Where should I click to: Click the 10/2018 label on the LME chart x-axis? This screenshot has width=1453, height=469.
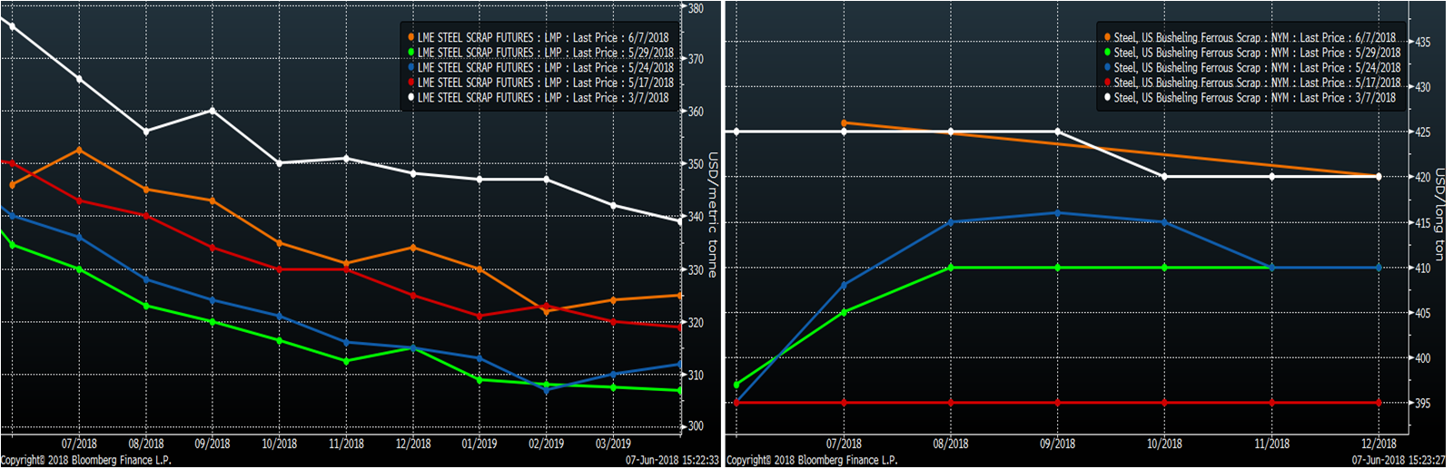click(279, 444)
